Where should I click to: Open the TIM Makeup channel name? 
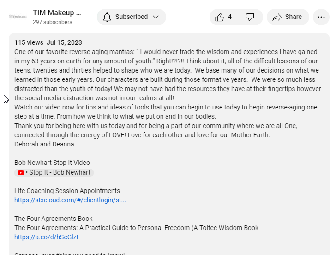57,12
